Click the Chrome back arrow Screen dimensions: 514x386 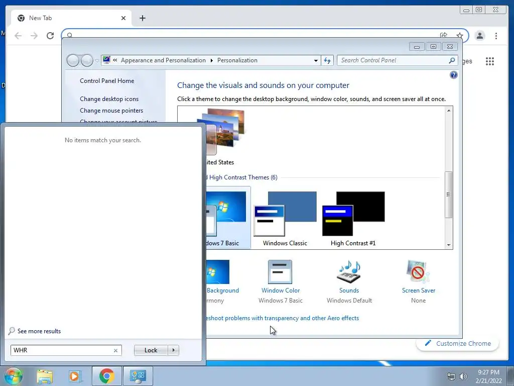coord(18,36)
